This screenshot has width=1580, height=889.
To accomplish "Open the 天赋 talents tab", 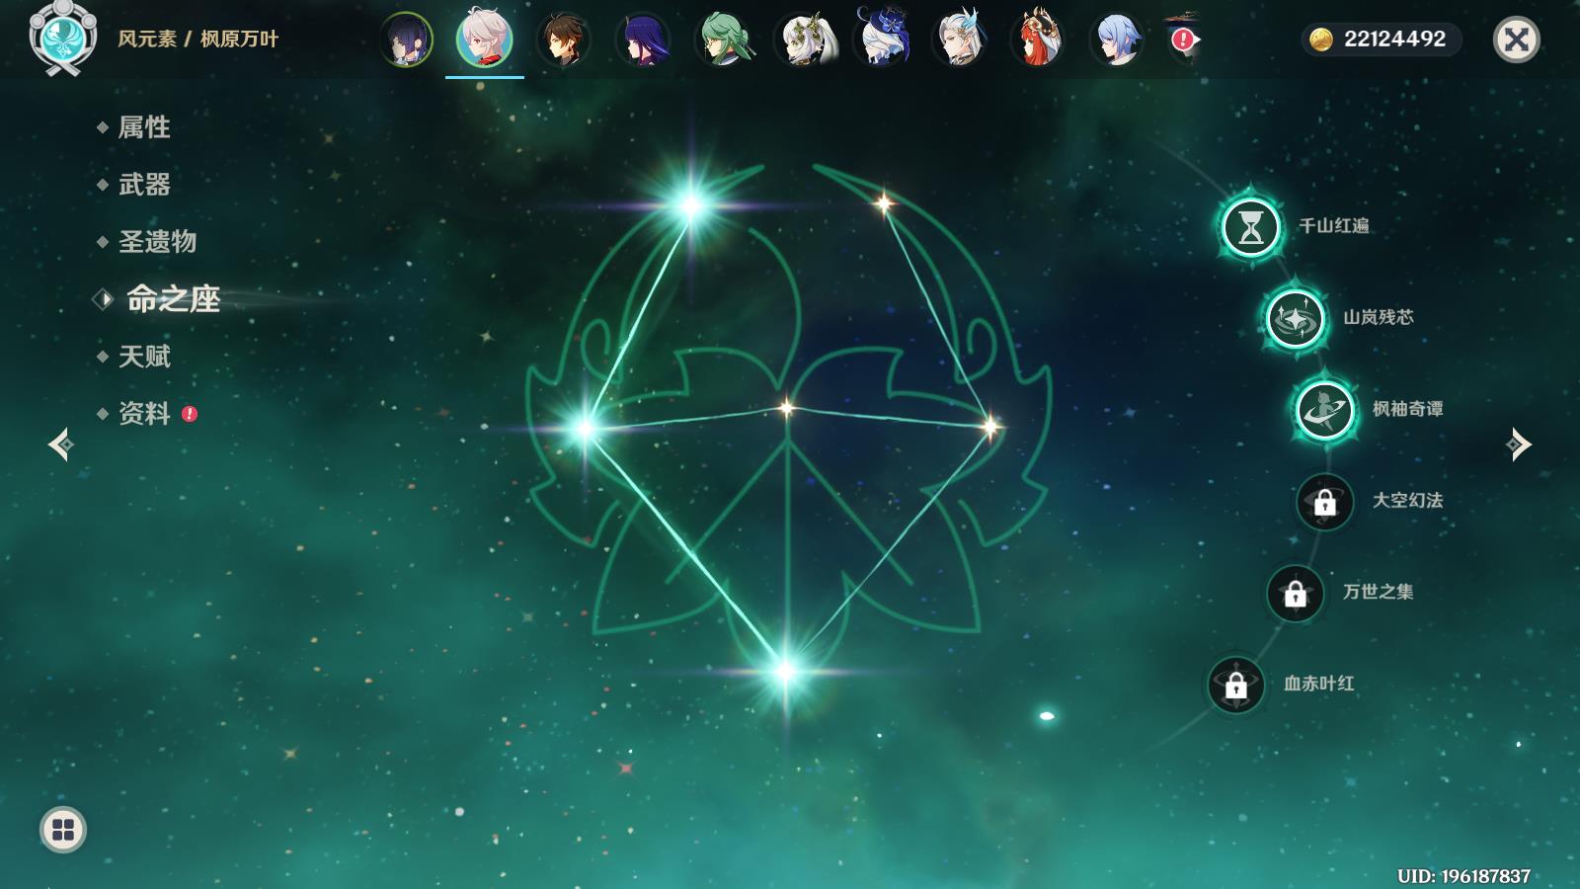I will [x=144, y=356].
